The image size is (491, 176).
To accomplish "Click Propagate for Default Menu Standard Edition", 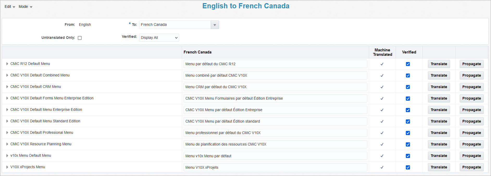I will coord(471,121).
